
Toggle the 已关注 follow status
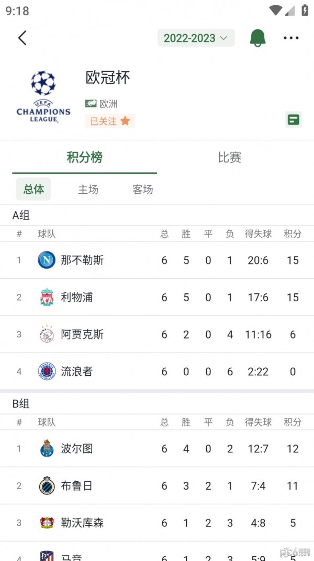110,121
